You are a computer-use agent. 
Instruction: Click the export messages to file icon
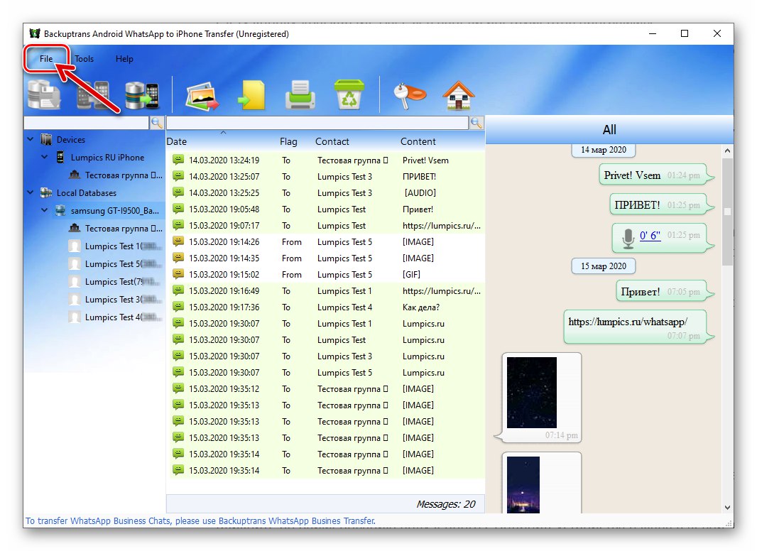(251, 95)
